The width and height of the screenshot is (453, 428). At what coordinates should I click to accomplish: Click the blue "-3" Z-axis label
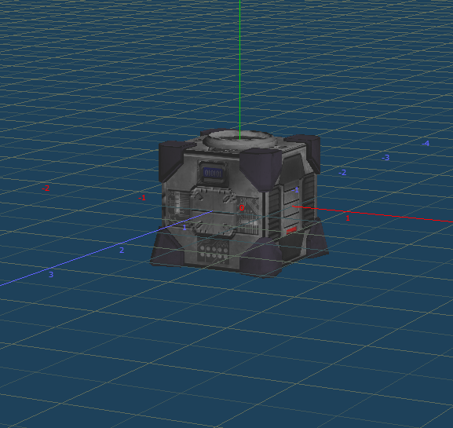[385, 158]
